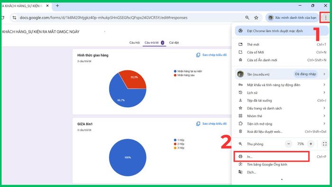Click Đặt Chrome làm trình duyệt mặc định
Viewport: 332px width, 187px height.
pos(282,31)
